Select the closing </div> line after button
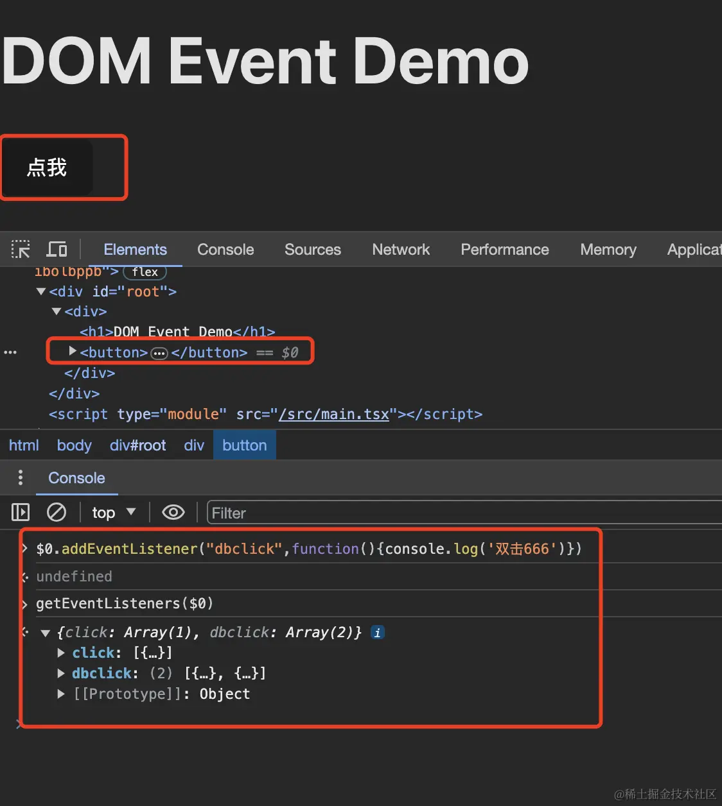Screen dimensions: 722x806 tap(89, 373)
